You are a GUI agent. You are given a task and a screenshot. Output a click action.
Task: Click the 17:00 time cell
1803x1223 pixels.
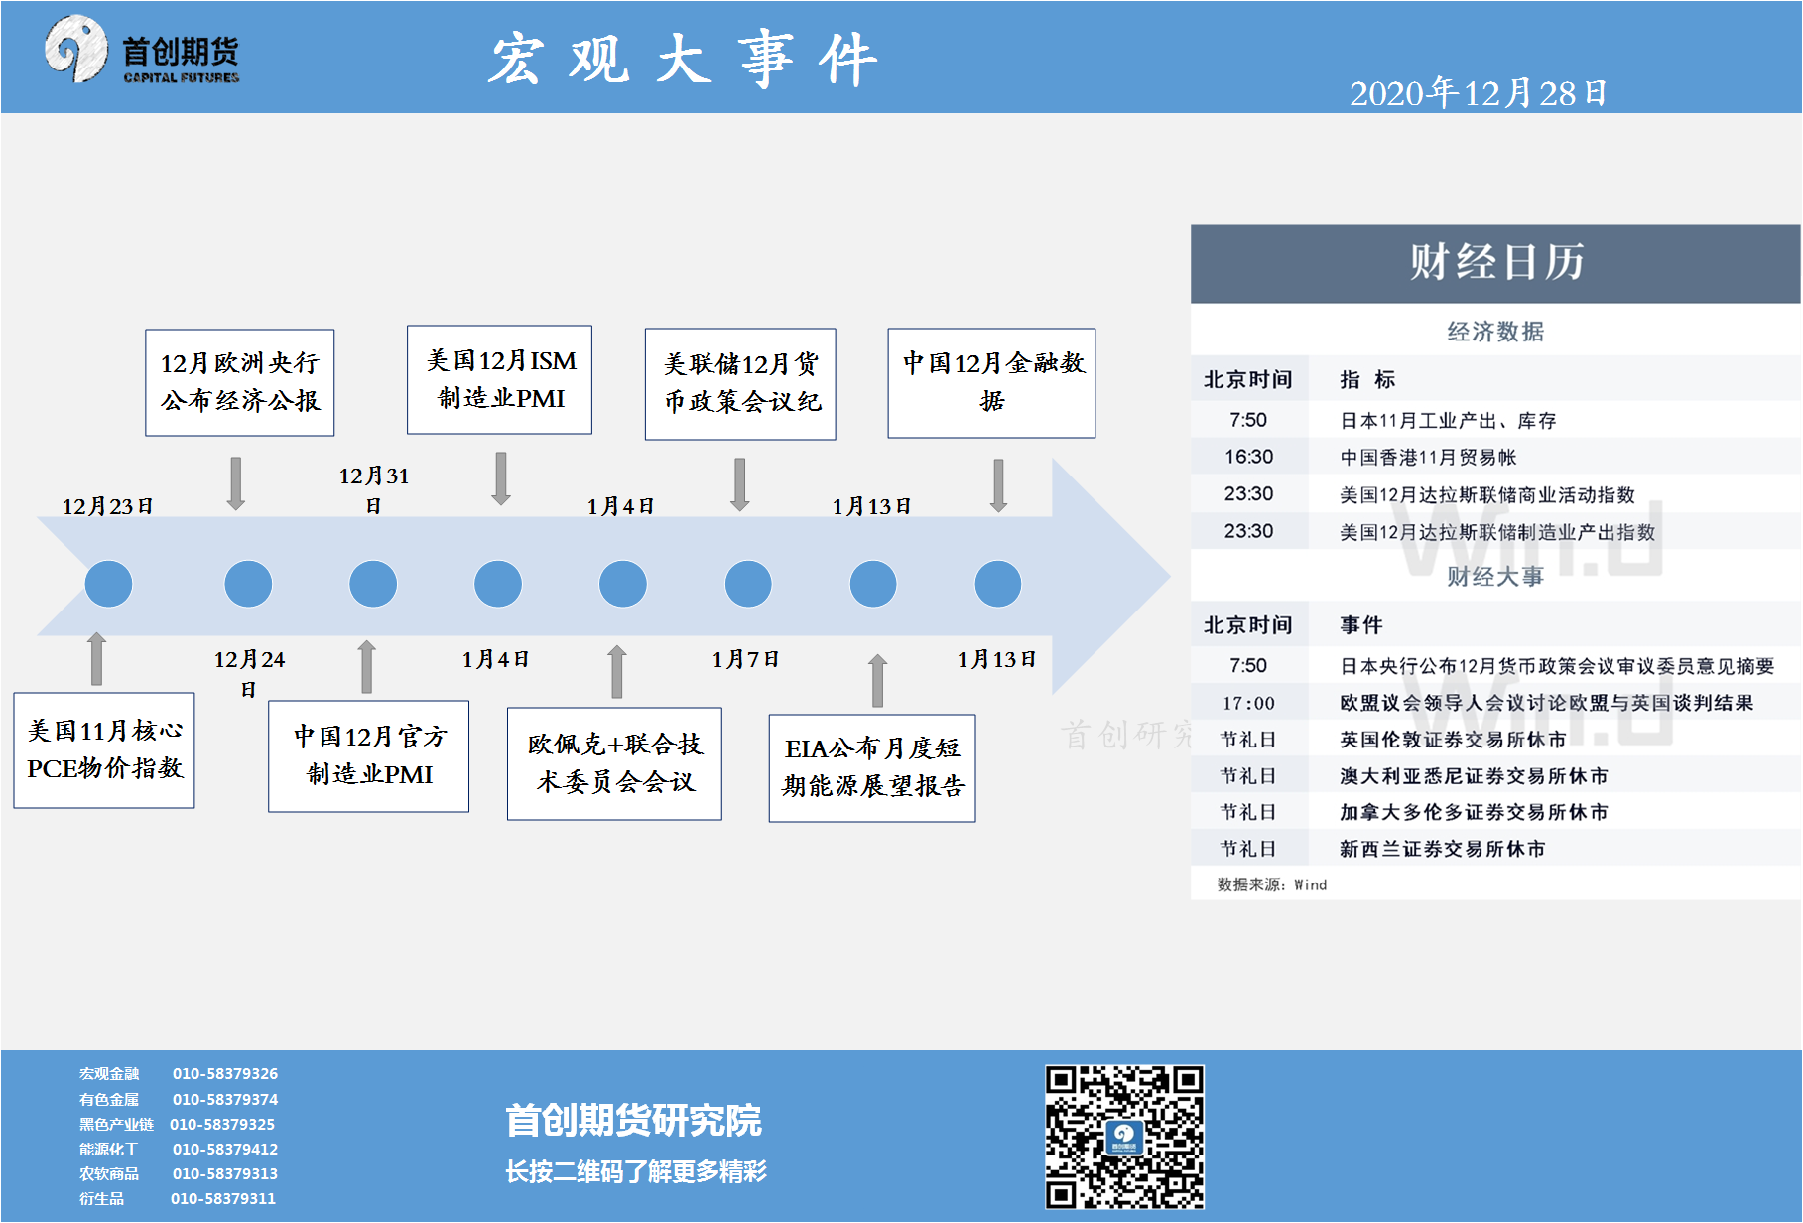[1248, 703]
